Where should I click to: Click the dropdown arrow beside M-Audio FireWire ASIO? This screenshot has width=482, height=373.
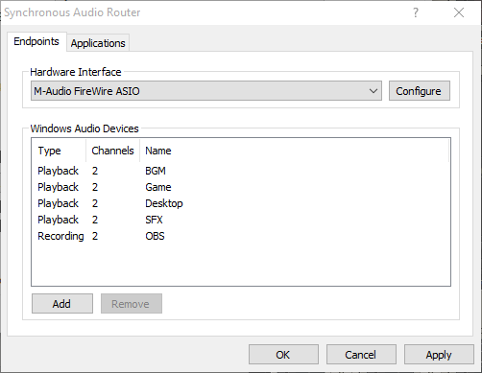[374, 91]
